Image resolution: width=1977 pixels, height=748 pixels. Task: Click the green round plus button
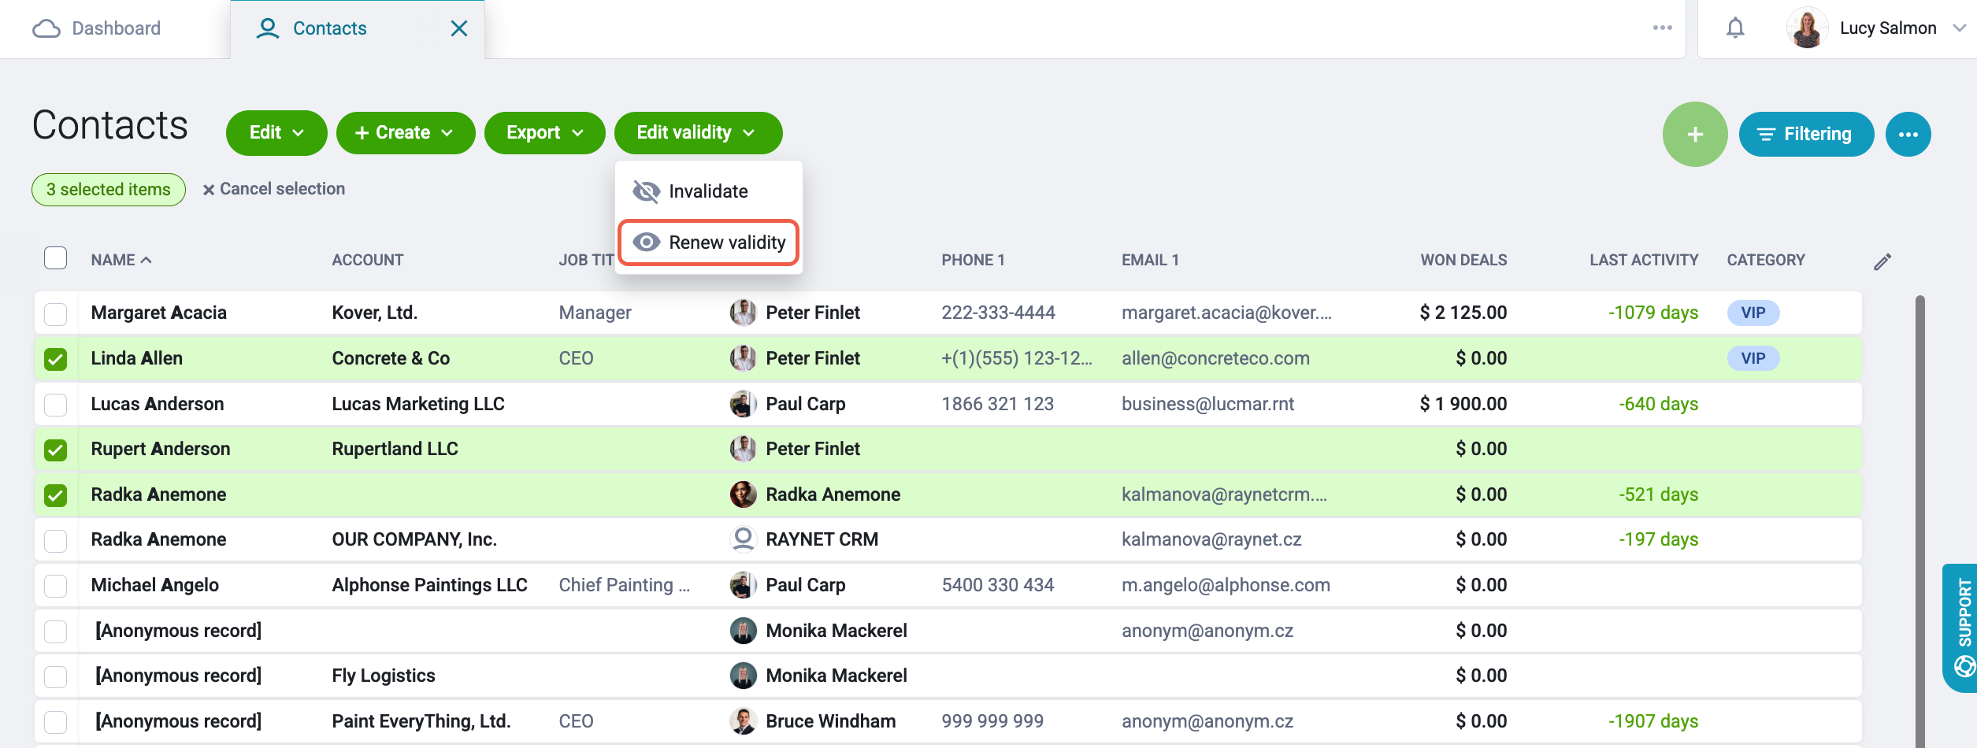tap(1695, 134)
